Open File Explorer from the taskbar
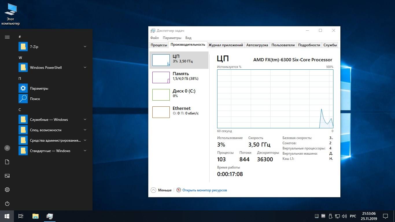Viewport: 395px width, 222px height. coord(35,216)
